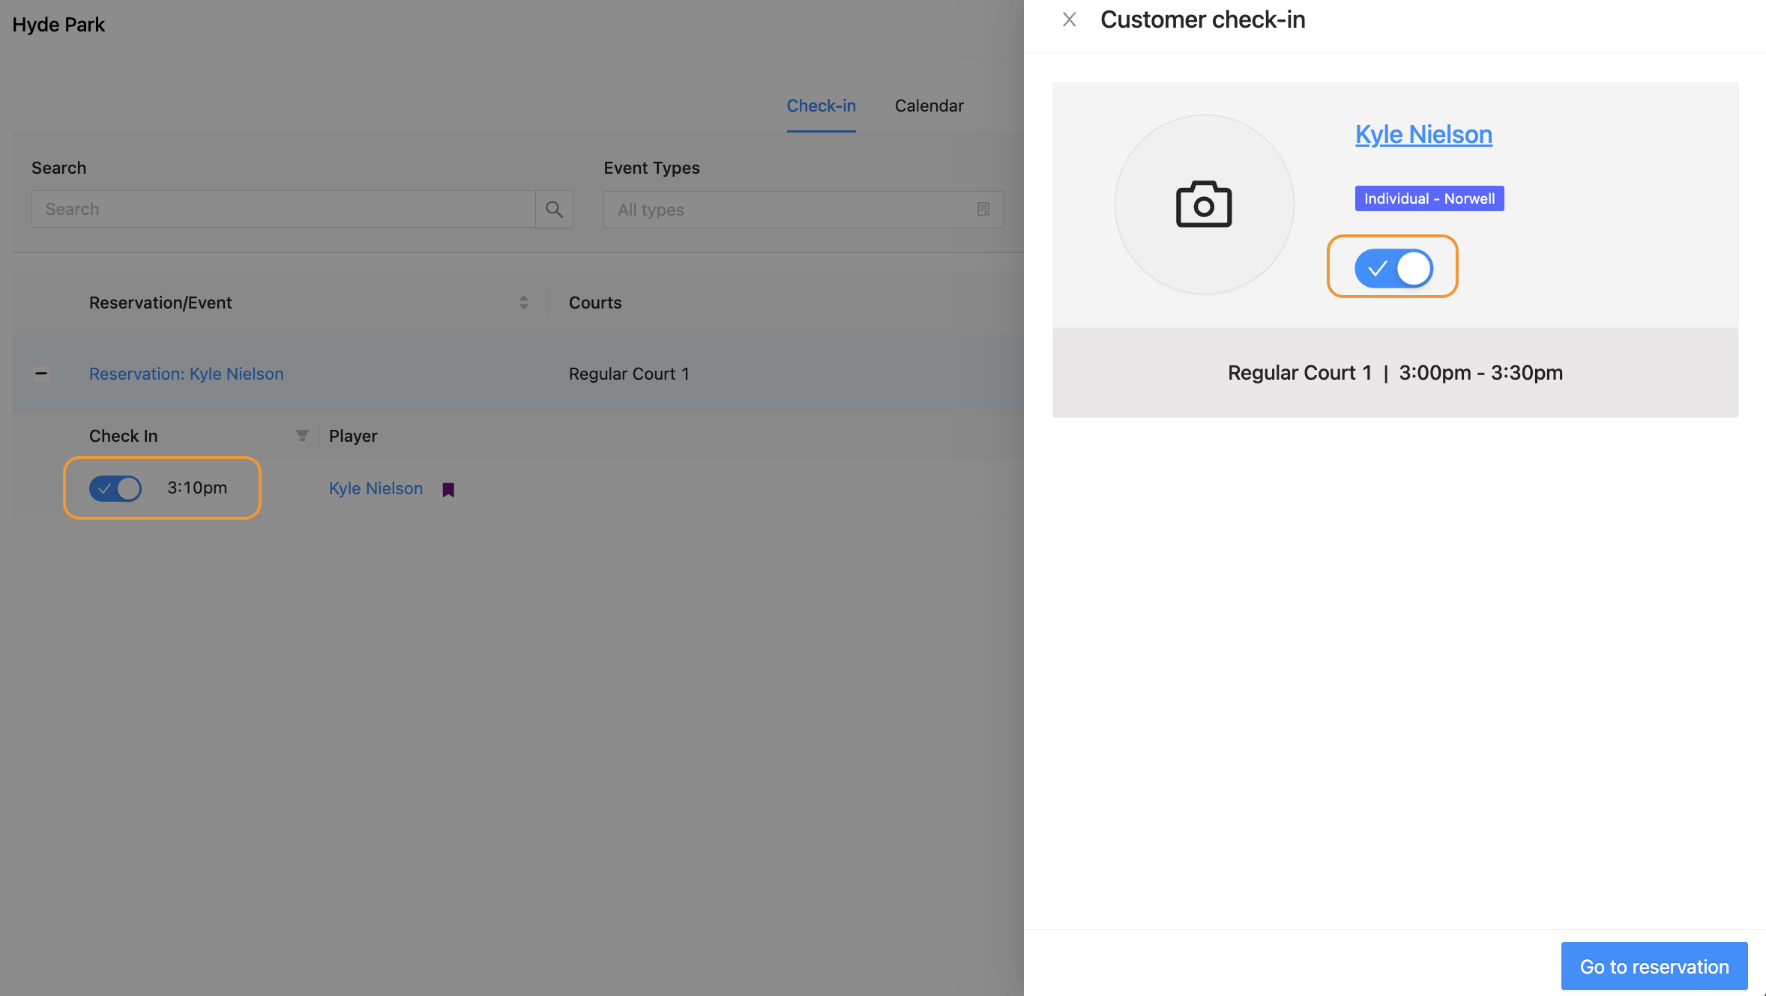Click the search magnifier icon

[554, 209]
